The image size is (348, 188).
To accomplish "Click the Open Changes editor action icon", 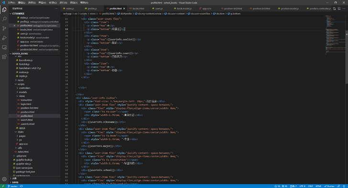I will pyautogui.click(x=335, y=9).
